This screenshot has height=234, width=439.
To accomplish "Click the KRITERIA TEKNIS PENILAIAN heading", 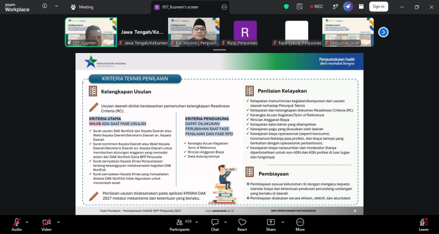I will click(135, 79).
